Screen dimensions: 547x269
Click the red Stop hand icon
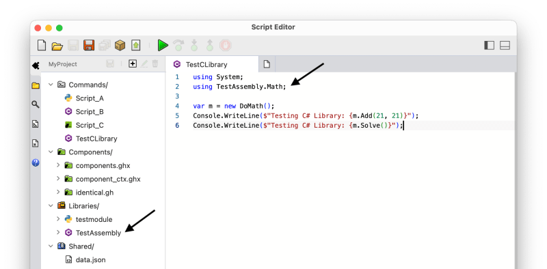coord(226,45)
